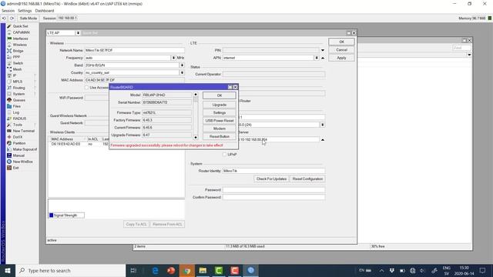Open PPP in the sidebar
493x277 pixels.
pos(16,57)
